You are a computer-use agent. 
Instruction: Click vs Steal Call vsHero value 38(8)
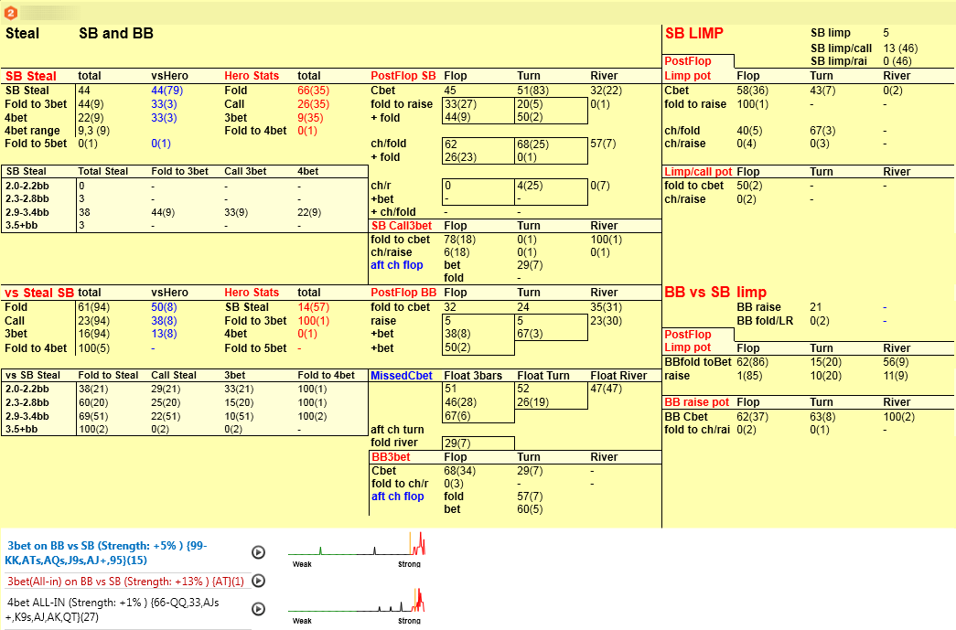click(164, 320)
